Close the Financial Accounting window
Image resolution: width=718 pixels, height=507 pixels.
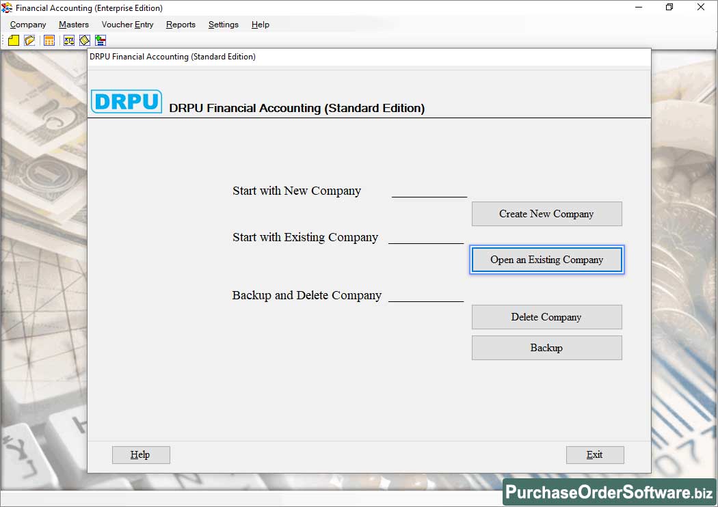coord(701,8)
